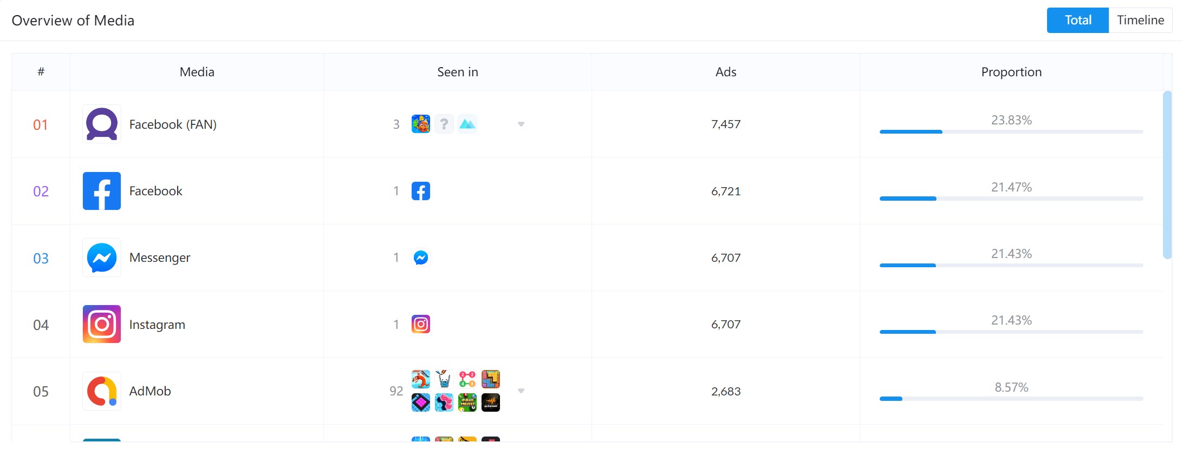Image resolution: width=1183 pixels, height=449 pixels.
Task: Click the AdMob media name
Action: 150,391
